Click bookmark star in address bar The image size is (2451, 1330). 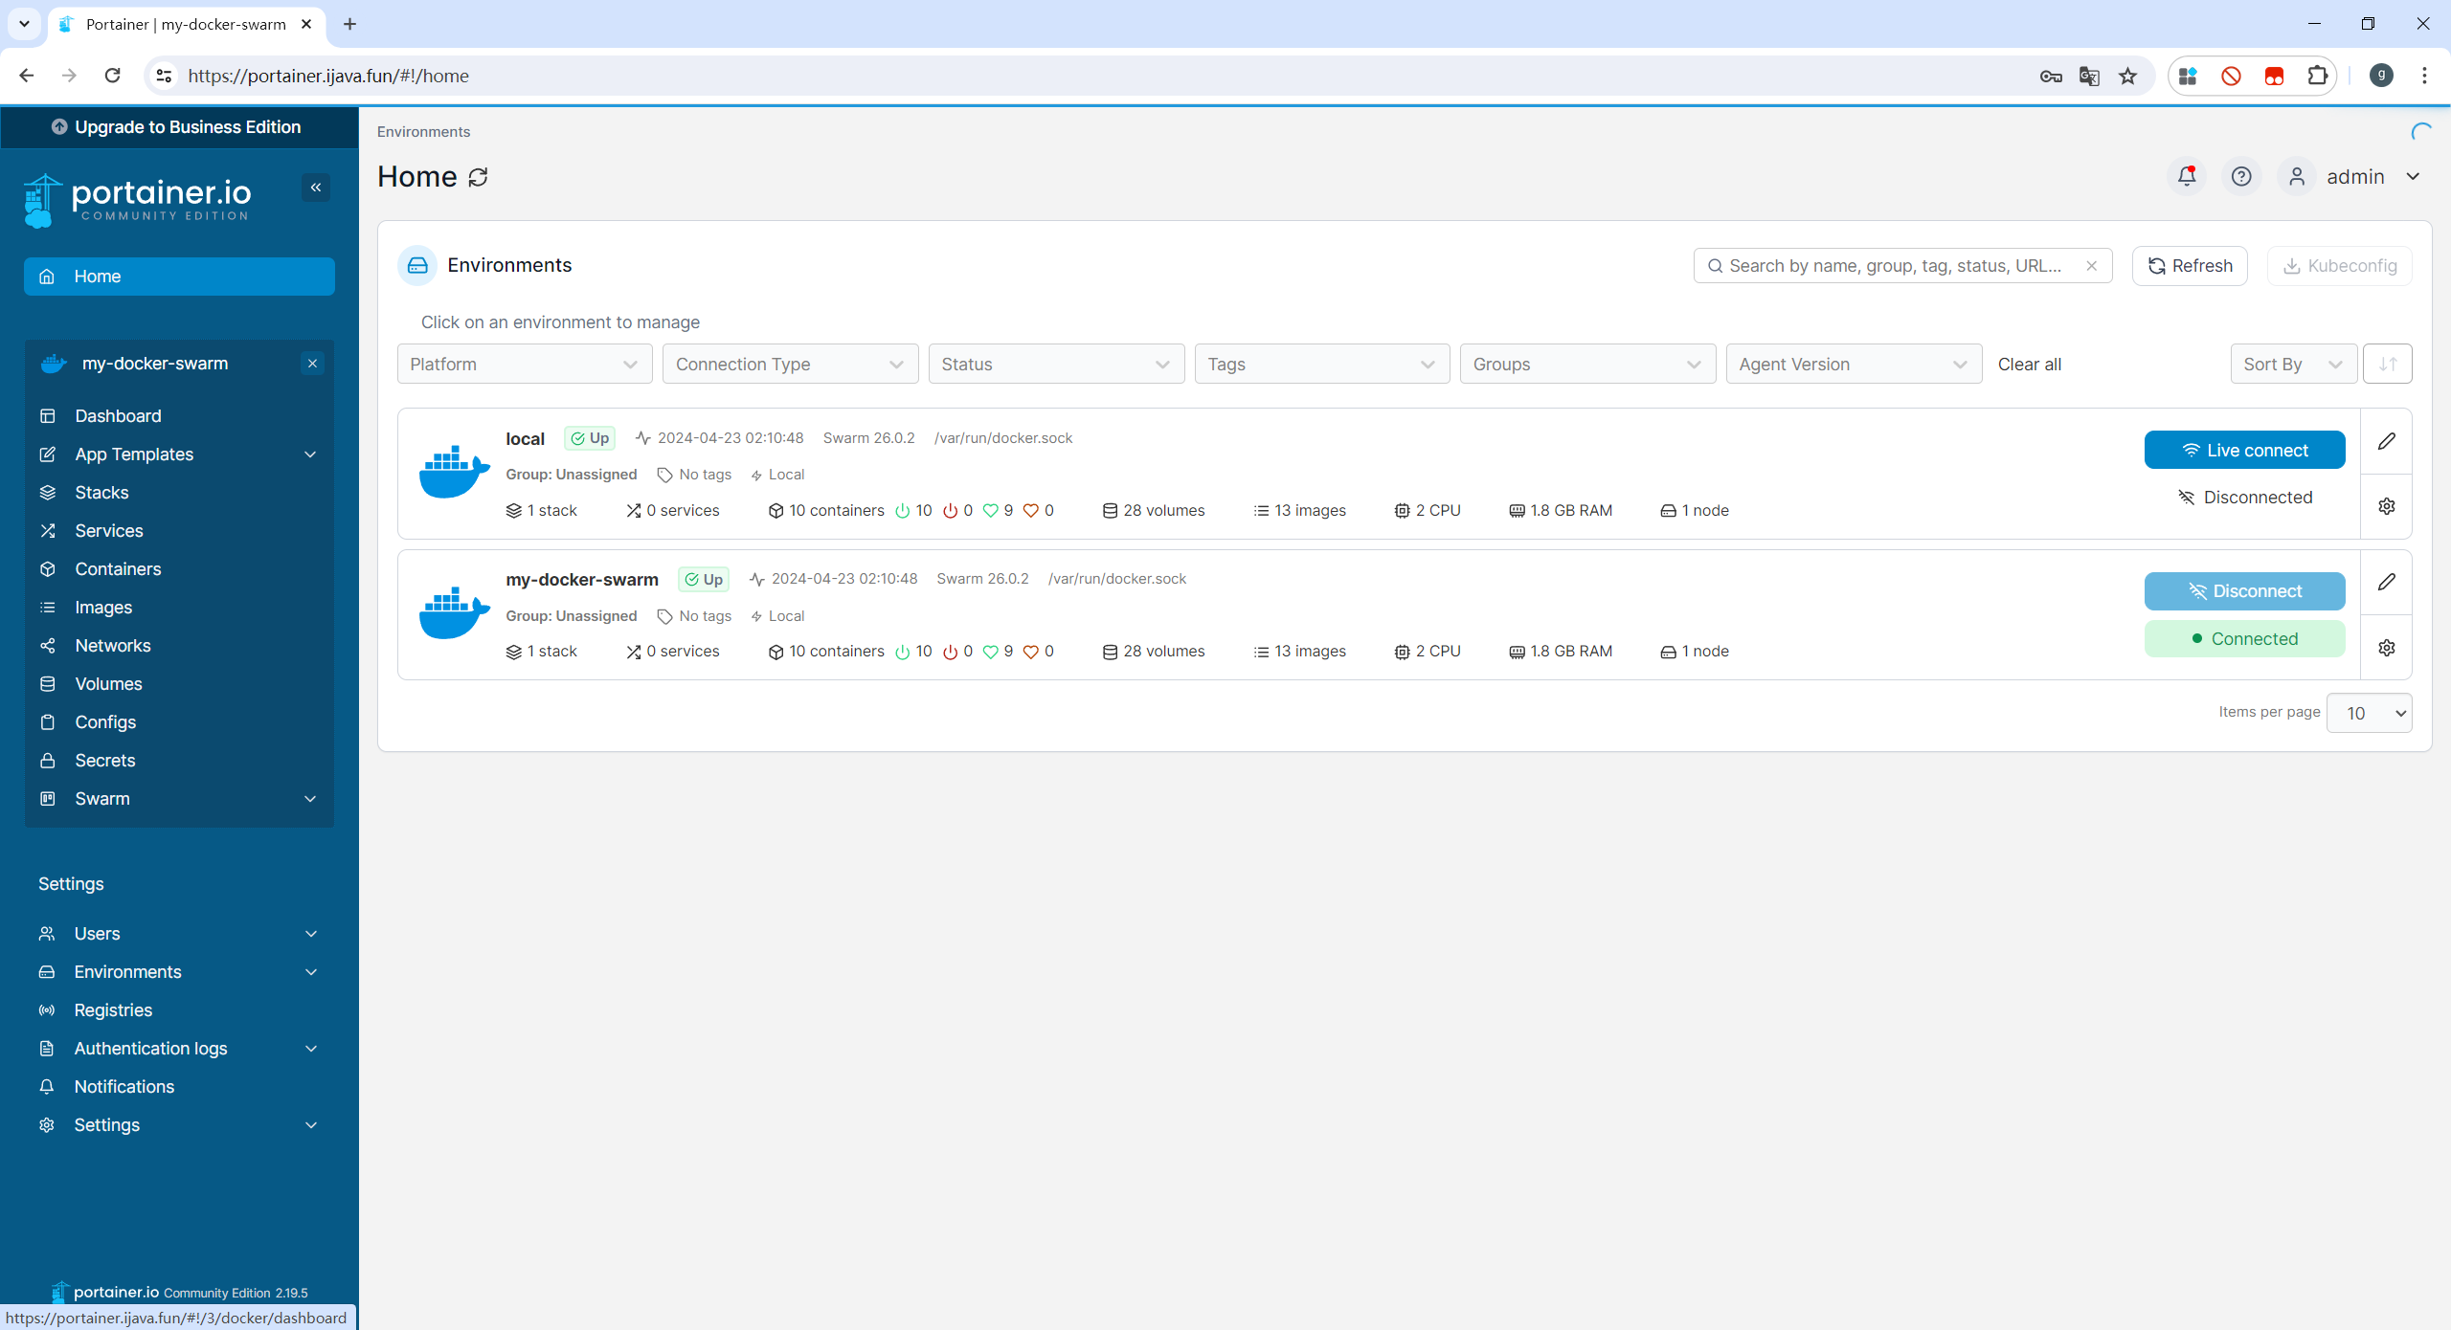2127,76
